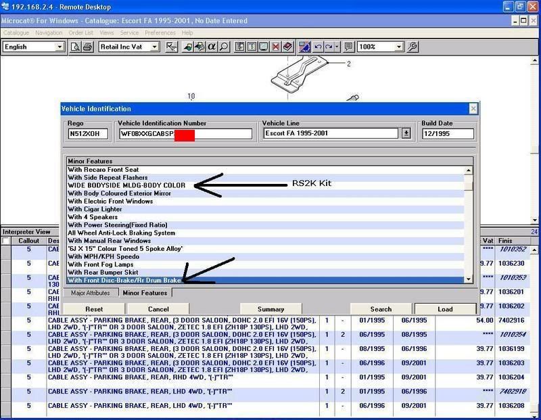Open the Order List menu
Viewport: 541px width, 420px height.
pos(80,32)
